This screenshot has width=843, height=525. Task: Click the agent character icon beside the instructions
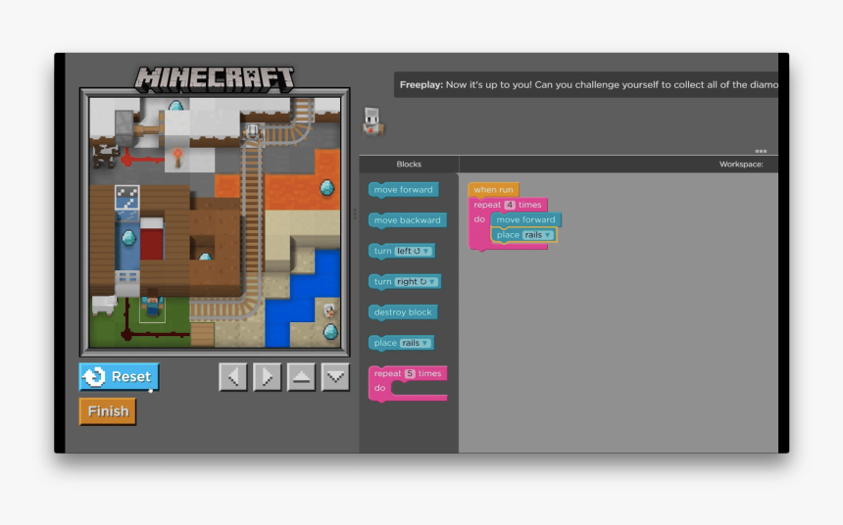(372, 121)
